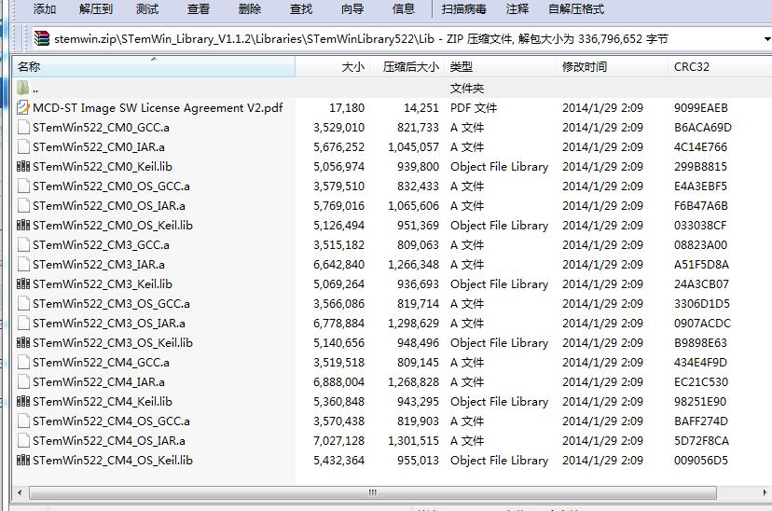The width and height of the screenshot is (772, 511).
Task: Sort by the 名称 column header
Action: click(x=154, y=66)
